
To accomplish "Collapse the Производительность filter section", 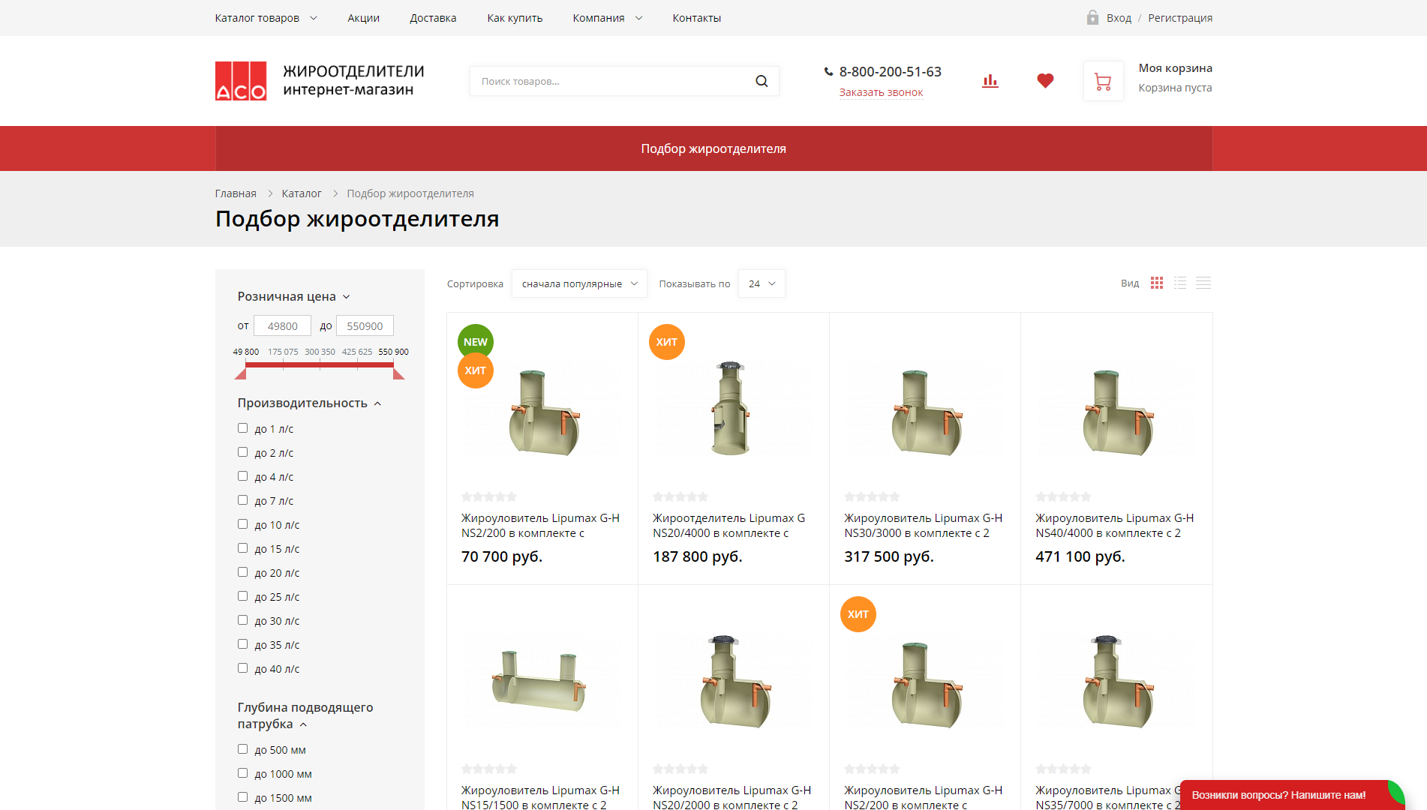I will (310, 403).
